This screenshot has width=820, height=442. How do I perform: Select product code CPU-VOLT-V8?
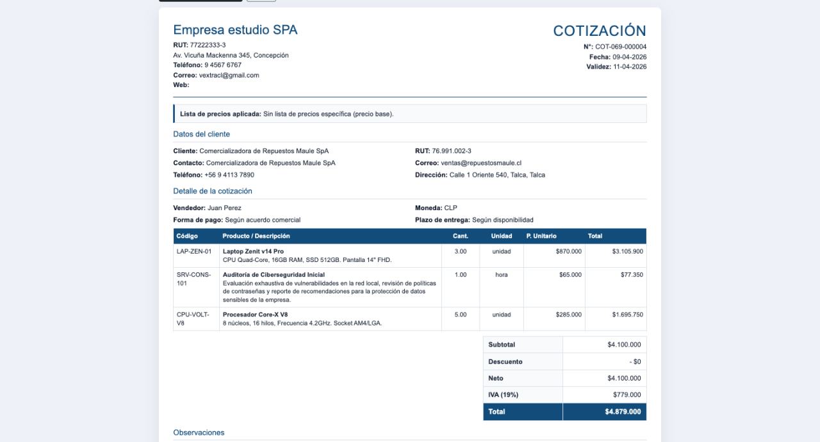pyautogui.click(x=193, y=319)
